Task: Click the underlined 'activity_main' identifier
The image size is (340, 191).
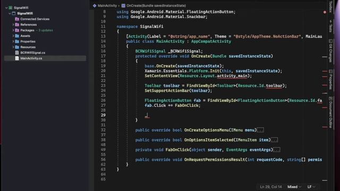Action: (232, 76)
